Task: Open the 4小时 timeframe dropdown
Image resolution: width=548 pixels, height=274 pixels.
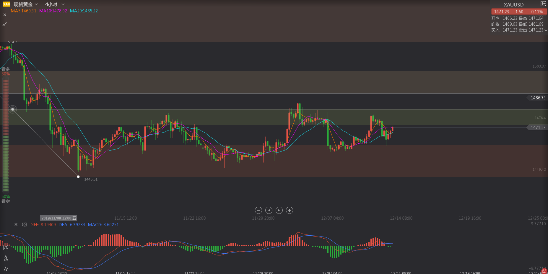Action: click(x=55, y=4)
